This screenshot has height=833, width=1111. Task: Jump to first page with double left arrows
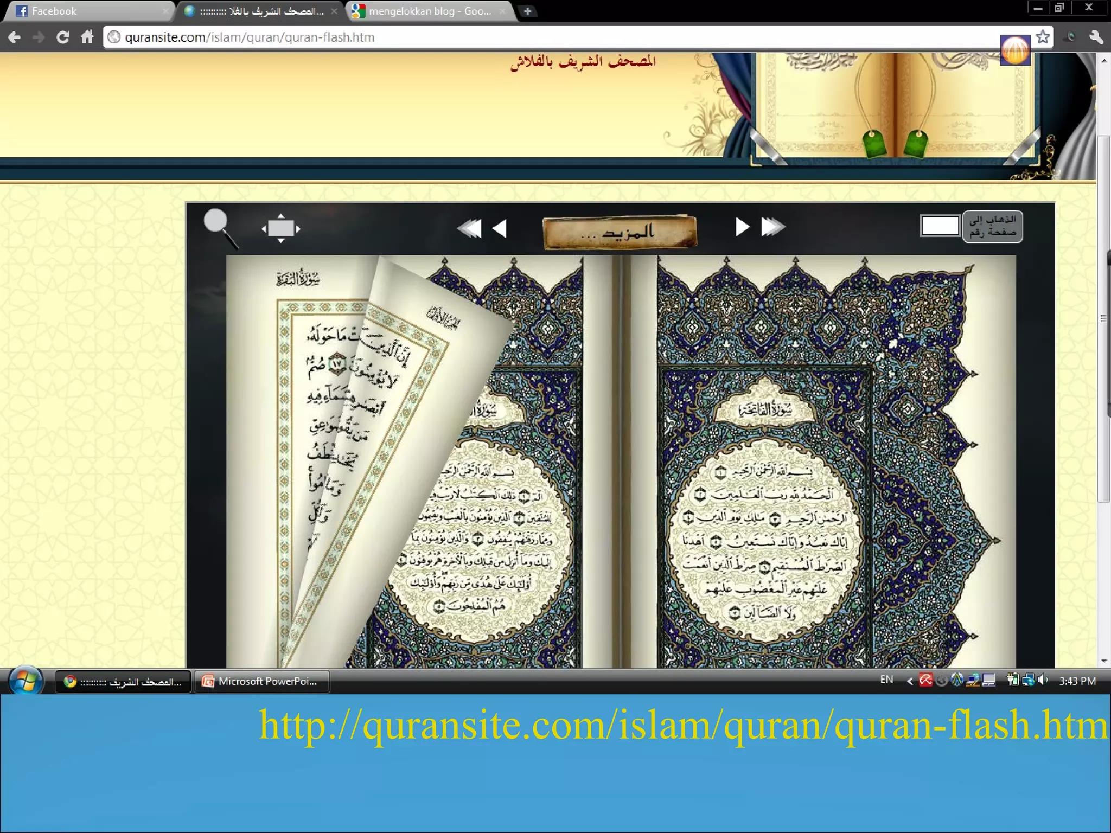(x=469, y=228)
